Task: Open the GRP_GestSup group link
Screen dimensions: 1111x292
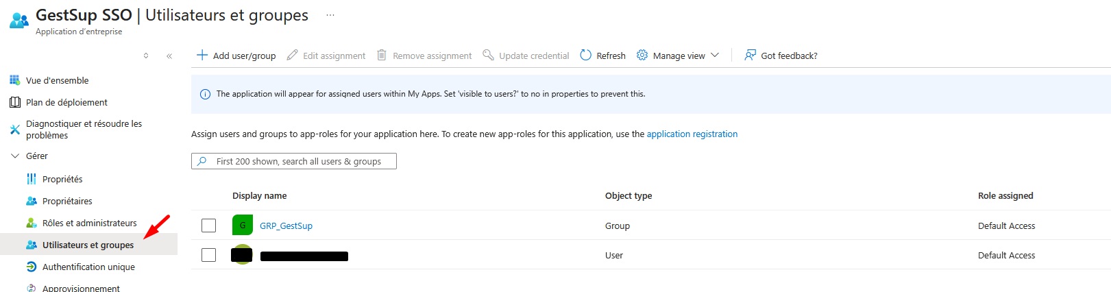Action: 286,226
